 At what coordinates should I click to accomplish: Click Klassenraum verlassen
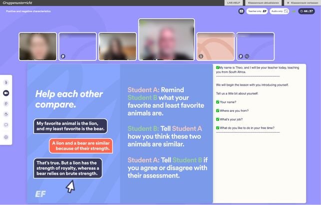click(x=303, y=2)
